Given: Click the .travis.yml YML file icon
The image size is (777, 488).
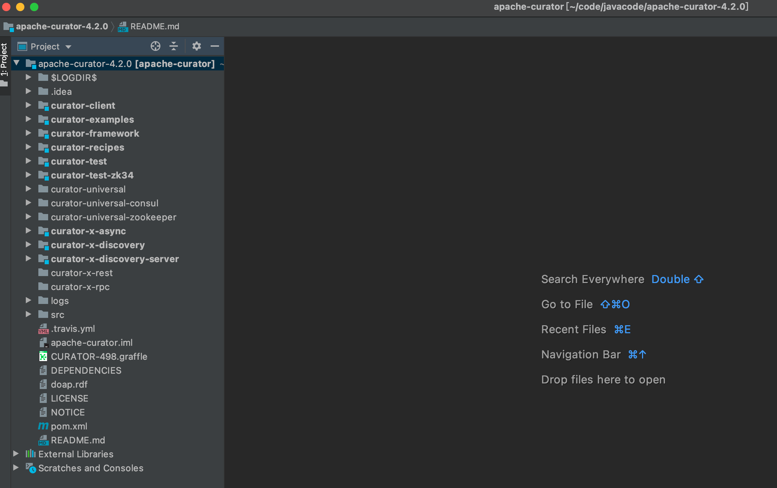Looking at the screenshot, I should click(x=43, y=329).
